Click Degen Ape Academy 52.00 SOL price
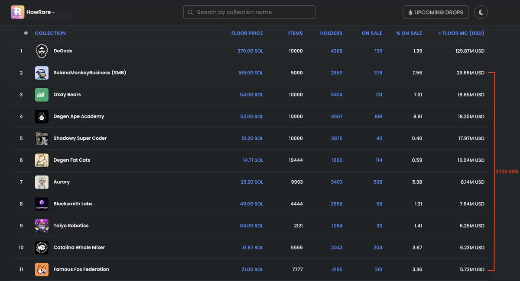This screenshot has width=520, height=281. [x=252, y=116]
